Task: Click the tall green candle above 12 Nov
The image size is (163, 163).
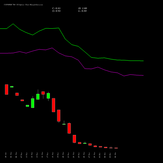Action: pos(33,103)
